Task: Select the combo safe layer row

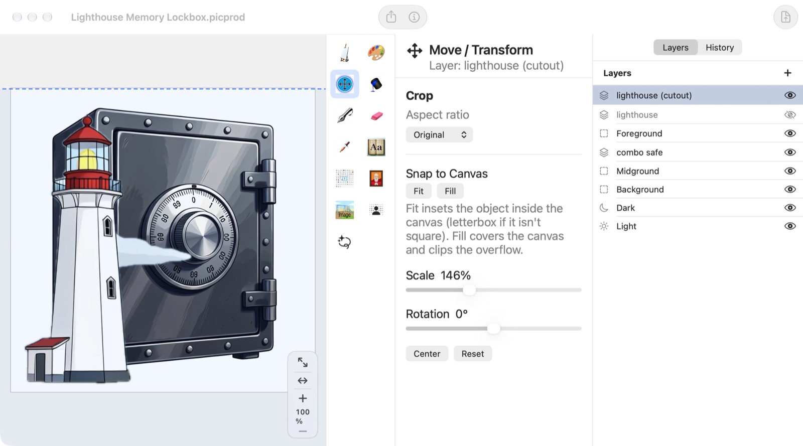Action: (x=698, y=152)
